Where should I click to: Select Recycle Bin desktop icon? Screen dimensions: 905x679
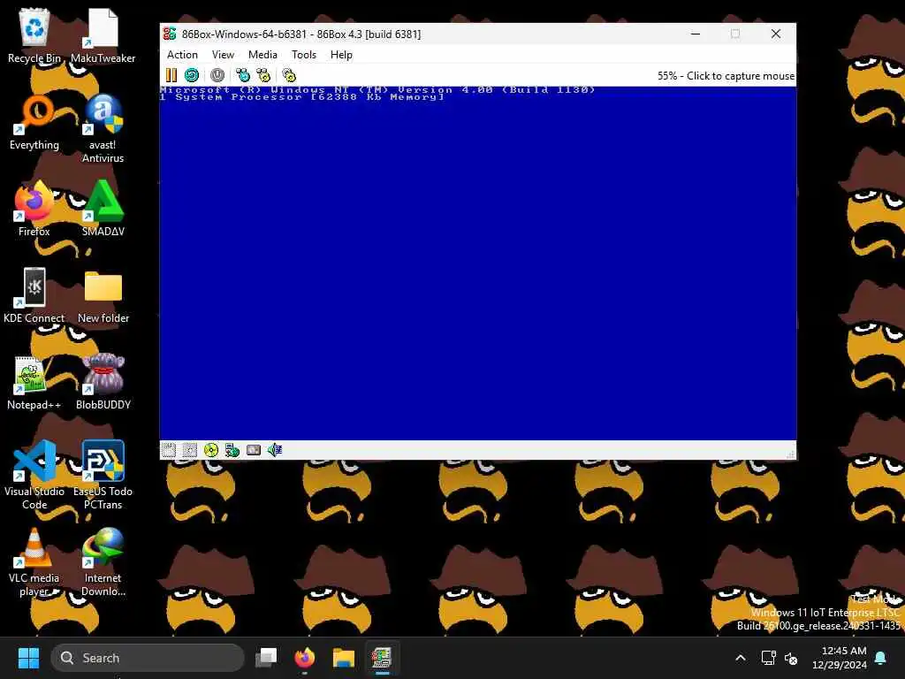[x=34, y=35]
